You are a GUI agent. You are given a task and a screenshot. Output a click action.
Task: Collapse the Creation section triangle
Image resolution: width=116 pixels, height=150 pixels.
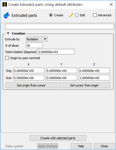(x=8, y=33)
